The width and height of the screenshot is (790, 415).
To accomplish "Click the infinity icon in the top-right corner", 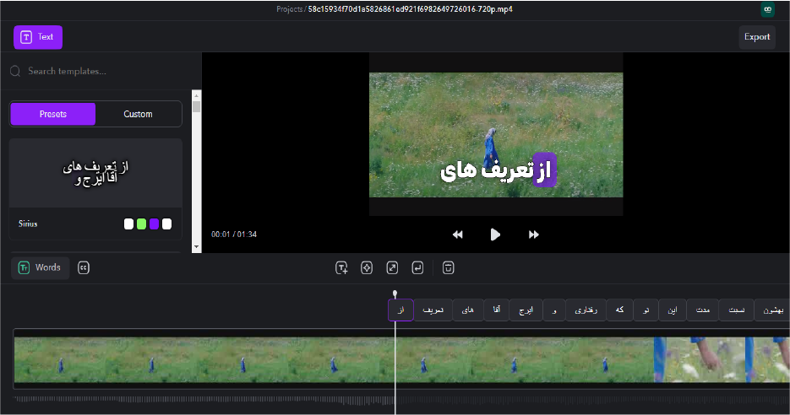I will (767, 9).
